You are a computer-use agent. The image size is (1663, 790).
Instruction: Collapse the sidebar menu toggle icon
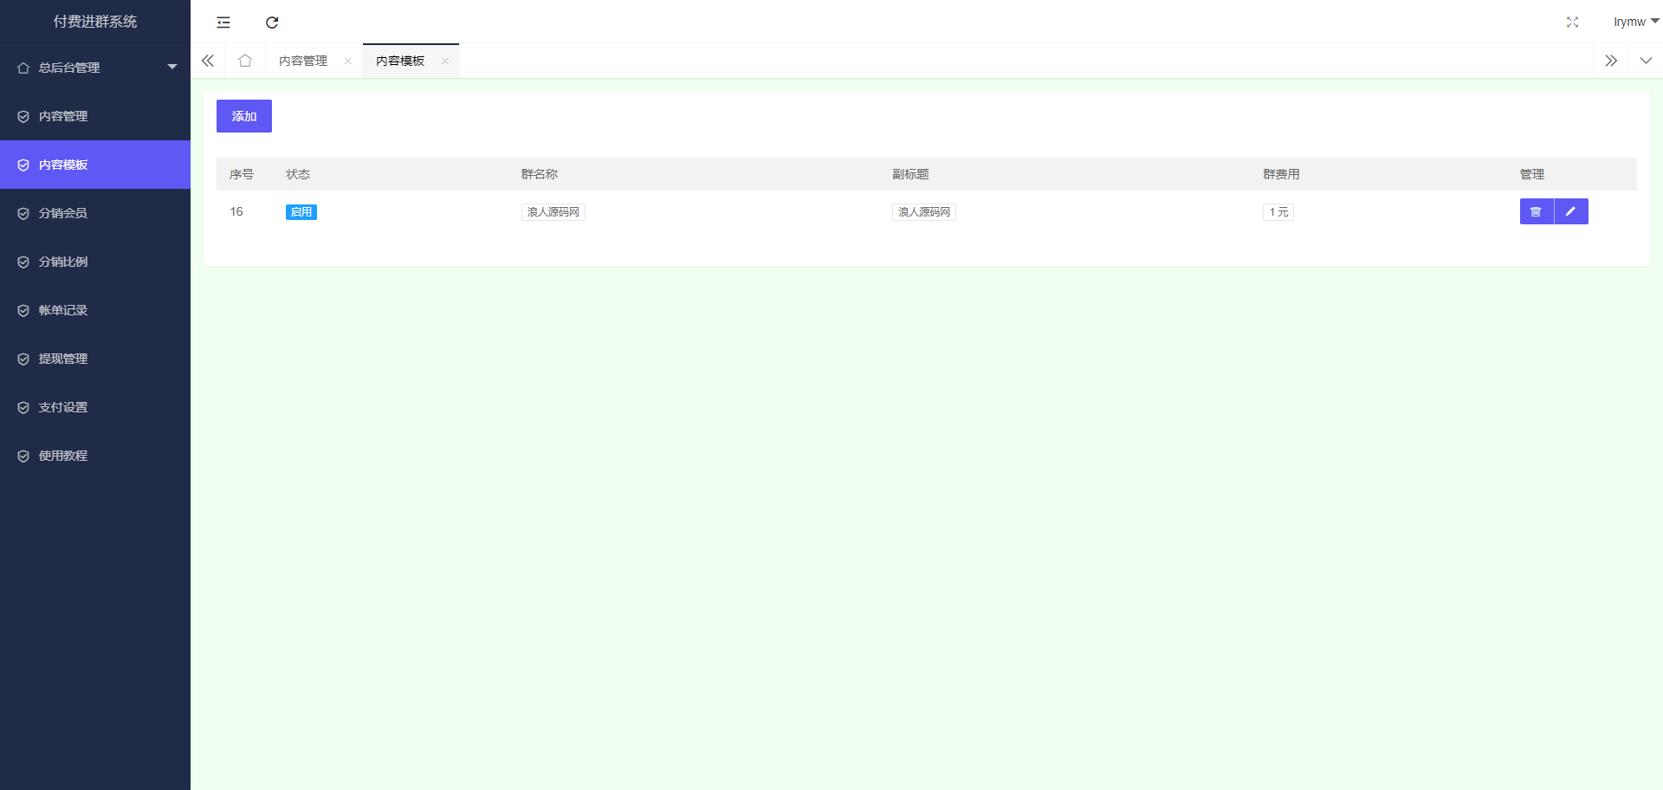[x=223, y=23]
